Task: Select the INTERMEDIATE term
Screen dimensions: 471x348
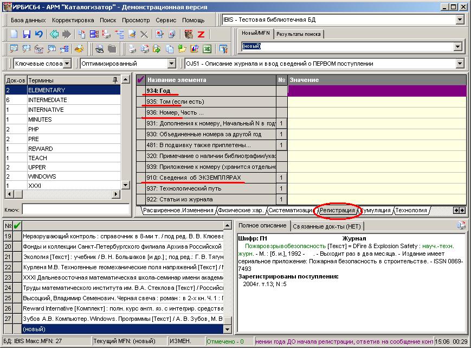Action: click(x=63, y=100)
